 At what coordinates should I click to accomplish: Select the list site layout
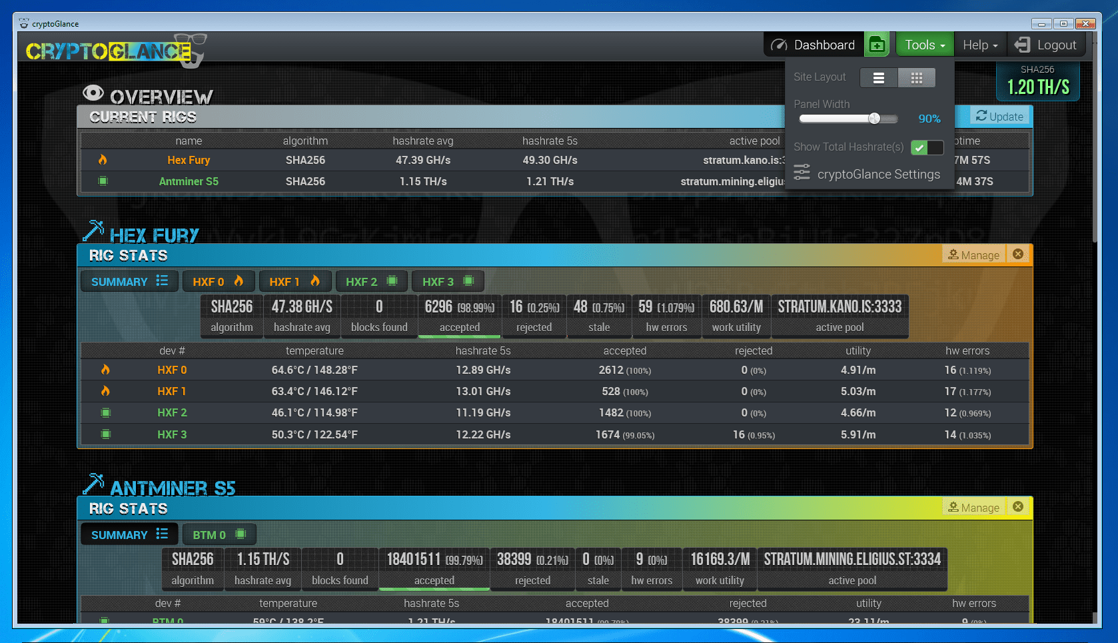point(879,78)
